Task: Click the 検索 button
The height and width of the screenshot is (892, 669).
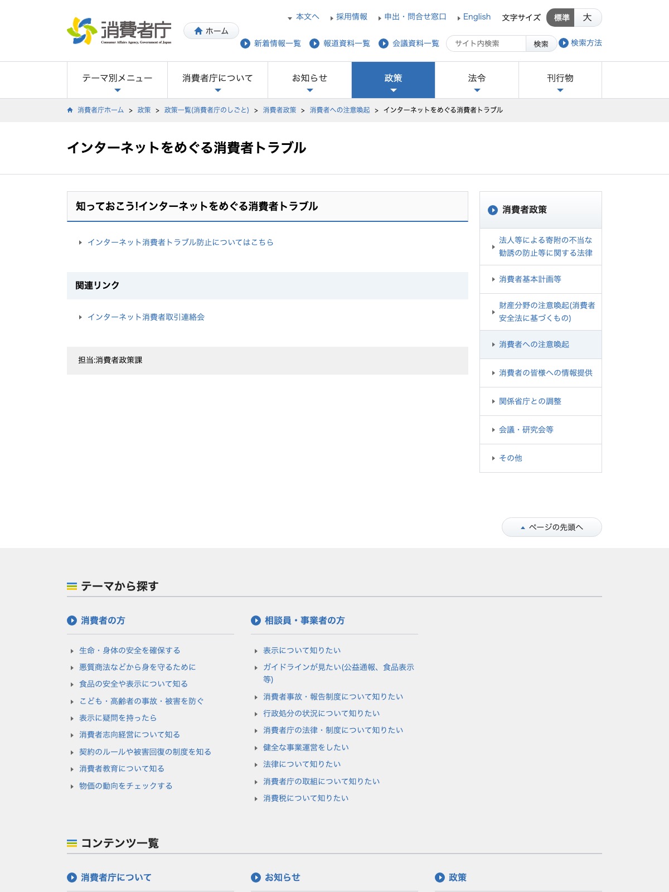Action: click(541, 43)
